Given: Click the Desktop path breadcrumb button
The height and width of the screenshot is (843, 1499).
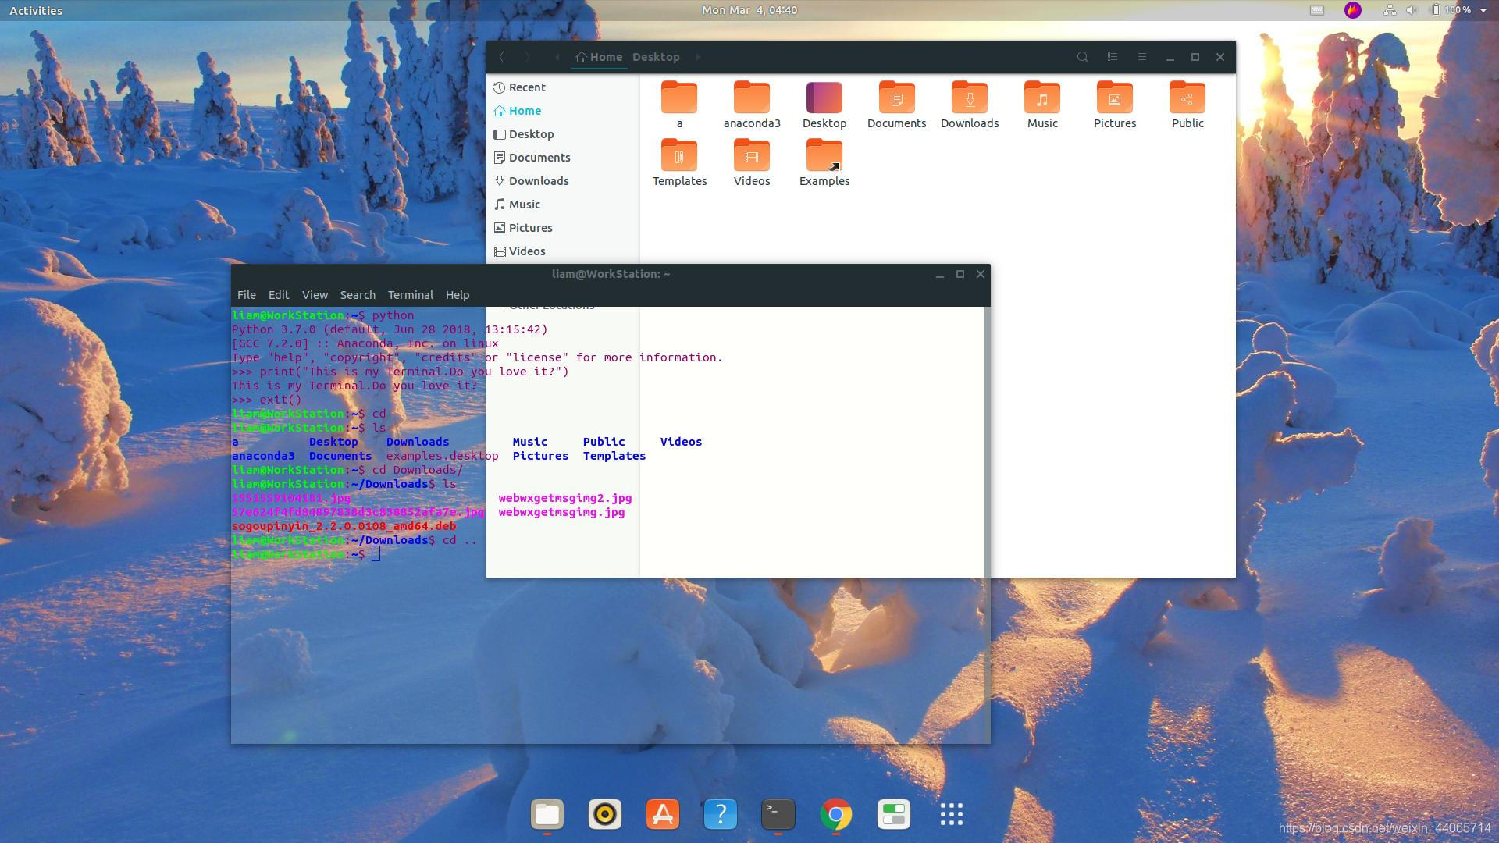Looking at the screenshot, I should point(656,57).
